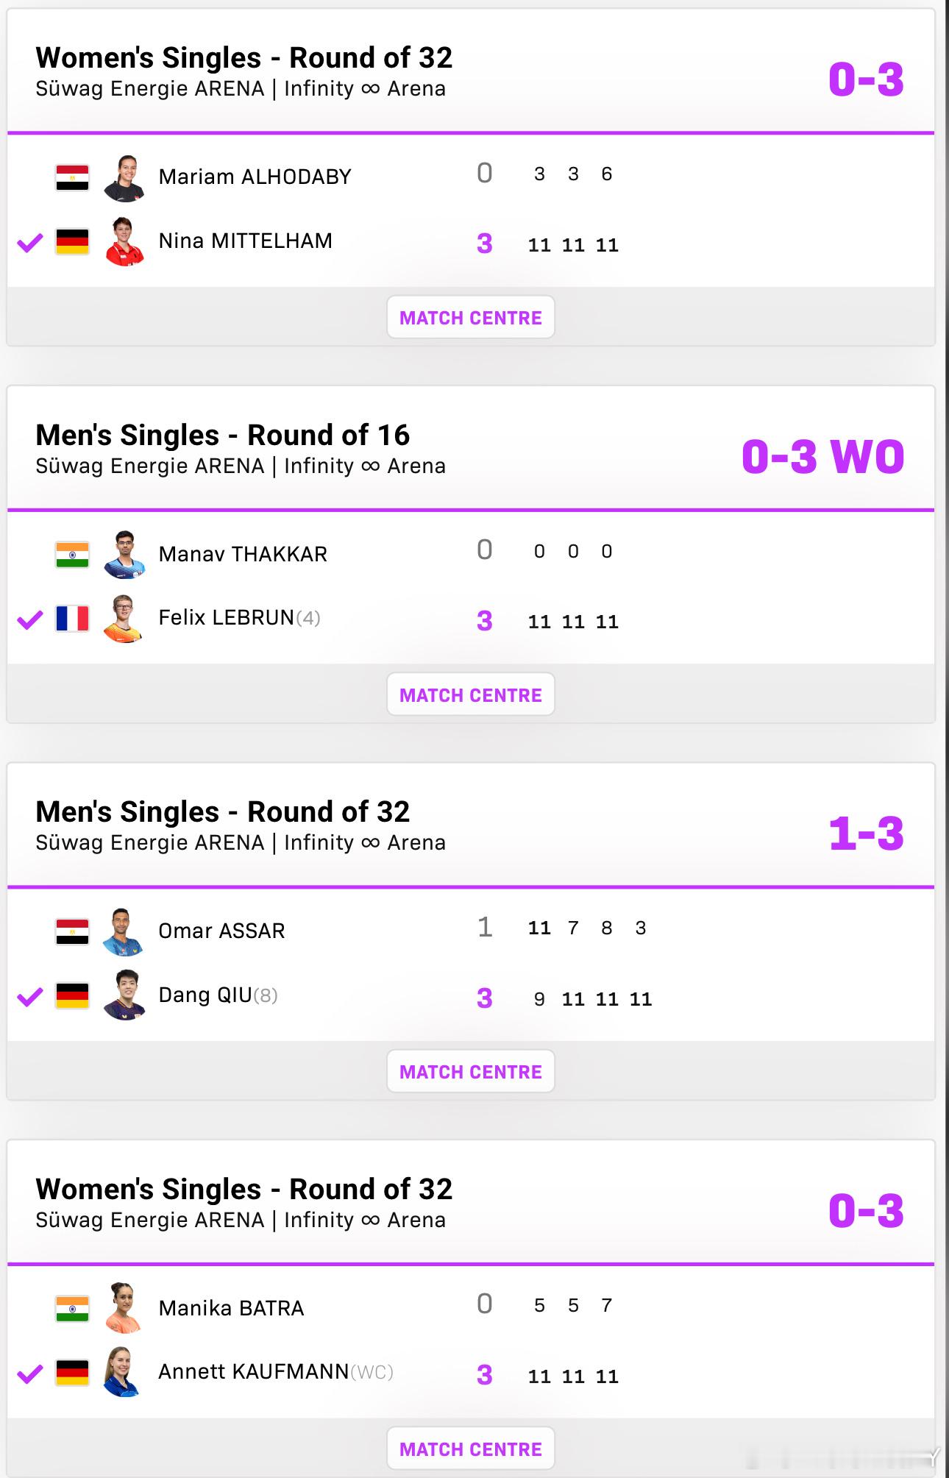
Task: Click winner checkmark beside Nina MITTELHAM
Action: coord(30,242)
